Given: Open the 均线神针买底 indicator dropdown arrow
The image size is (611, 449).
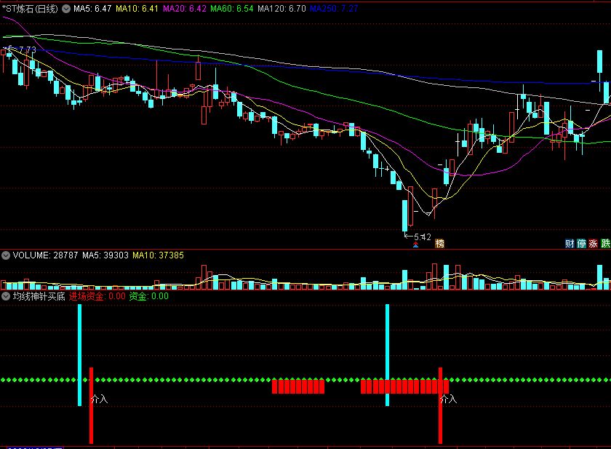Looking at the screenshot, I should tap(6, 296).
